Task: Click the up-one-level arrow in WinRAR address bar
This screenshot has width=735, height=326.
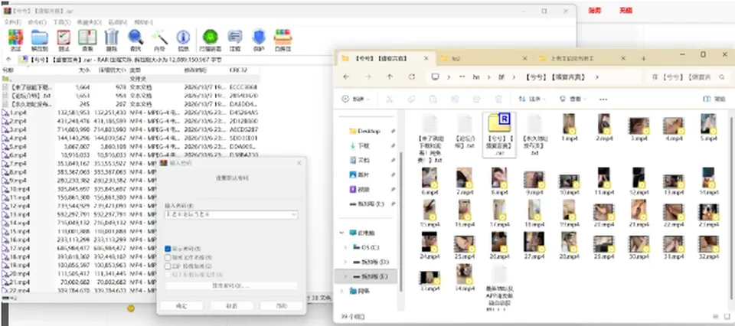Action: 8,60
